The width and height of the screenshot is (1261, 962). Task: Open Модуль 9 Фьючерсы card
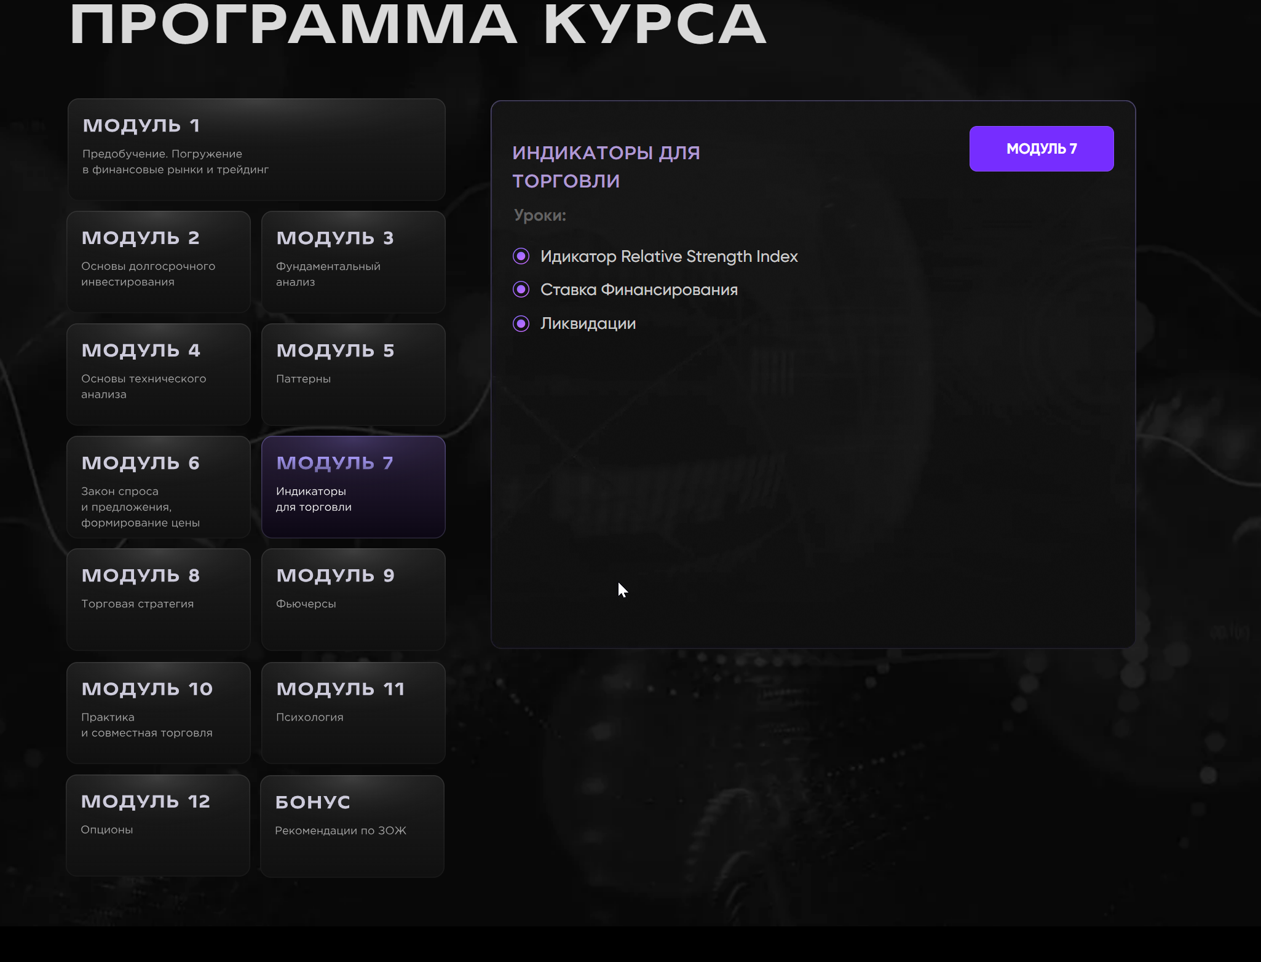pos(353,599)
